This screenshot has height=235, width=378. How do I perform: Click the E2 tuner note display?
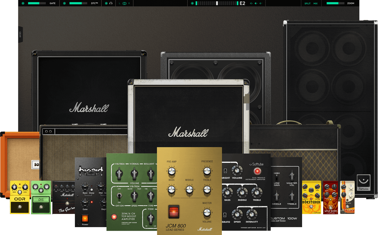[x=242, y=3]
